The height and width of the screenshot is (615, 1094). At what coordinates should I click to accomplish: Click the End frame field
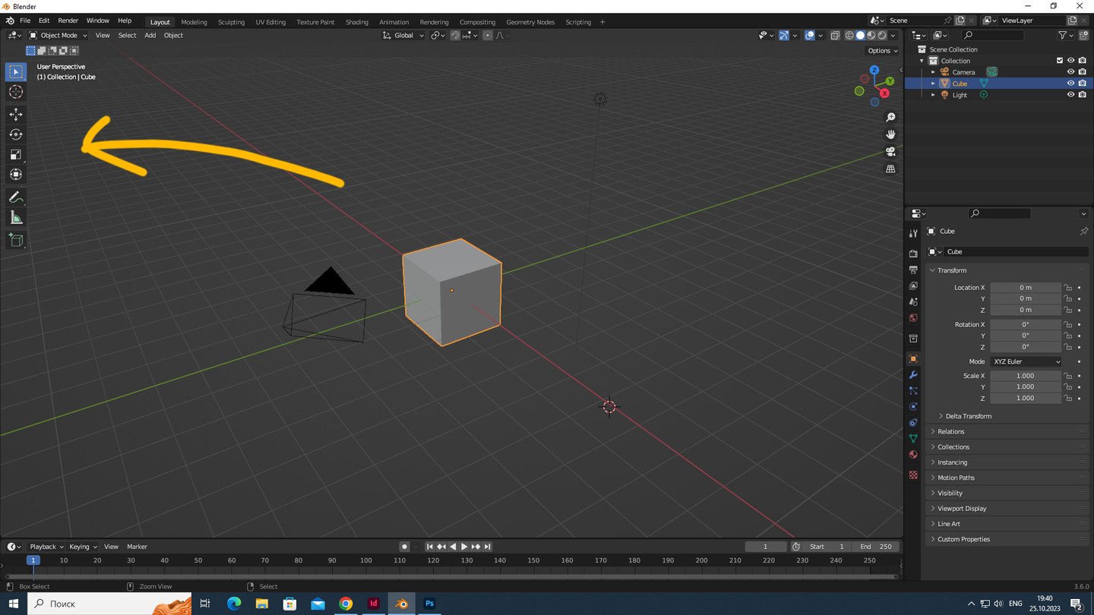(875, 547)
